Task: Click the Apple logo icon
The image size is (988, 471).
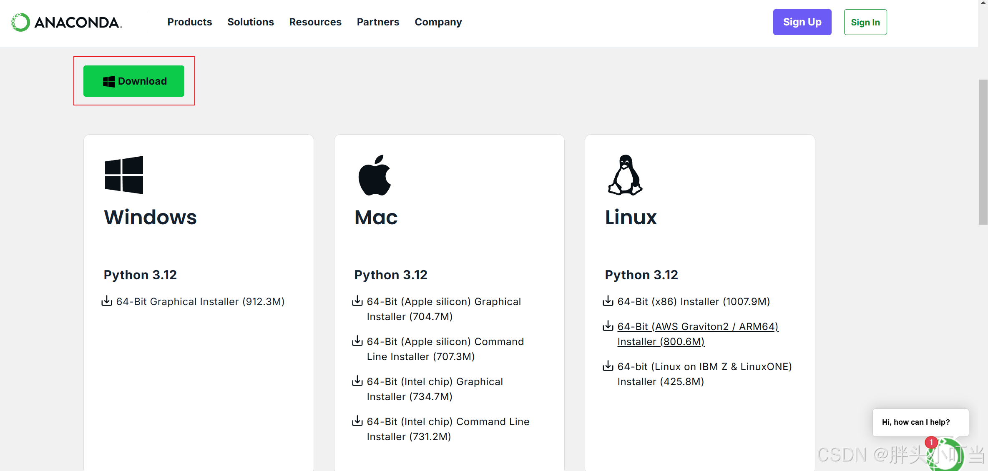Action: point(375,175)
